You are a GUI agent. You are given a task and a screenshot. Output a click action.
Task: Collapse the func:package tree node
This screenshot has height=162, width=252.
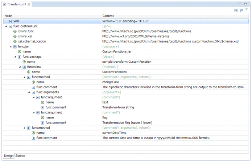[x=15, y=57]
